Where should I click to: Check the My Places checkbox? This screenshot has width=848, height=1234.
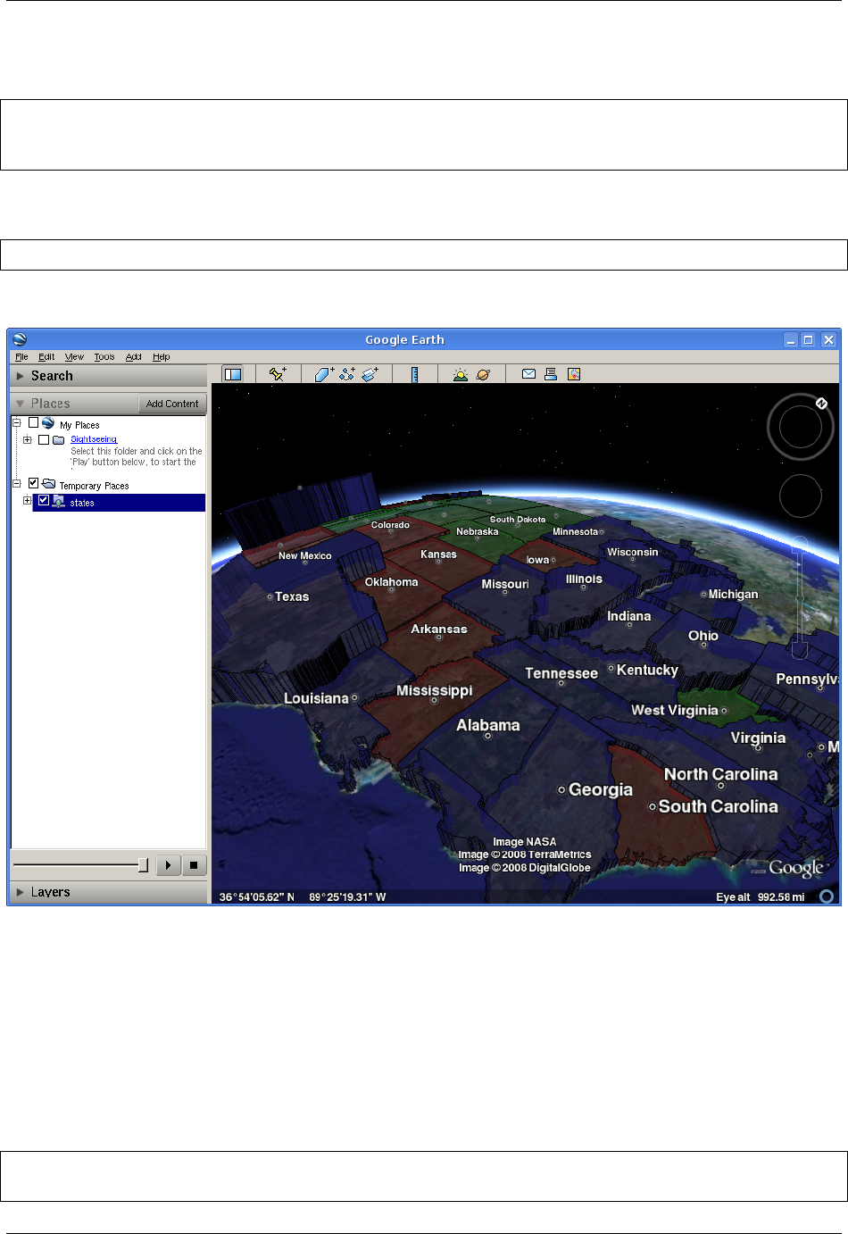[x=34, y=422]
